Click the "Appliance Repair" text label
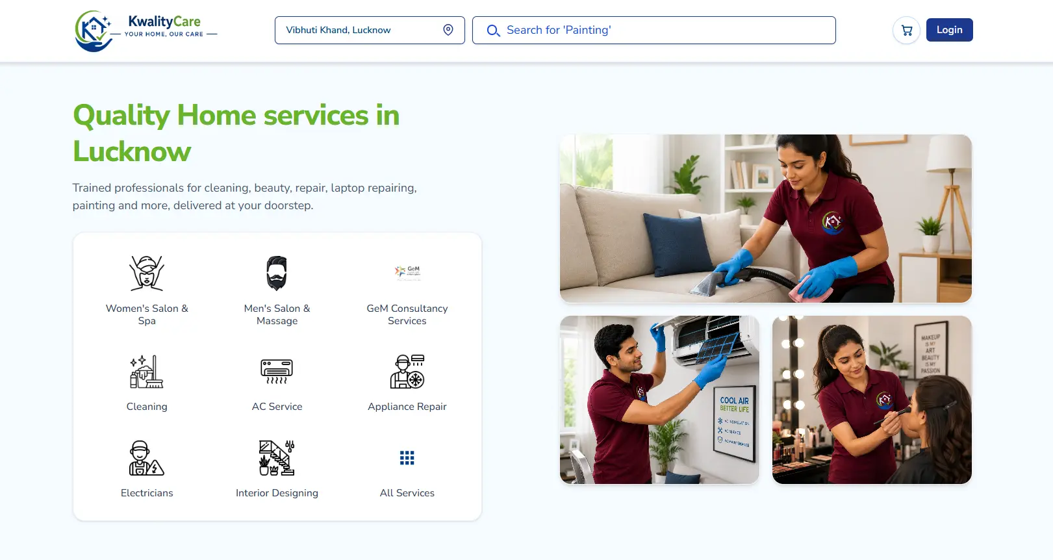Viewport: 1053px width, 560px height. pyautogui.click(x=407, y=407)
